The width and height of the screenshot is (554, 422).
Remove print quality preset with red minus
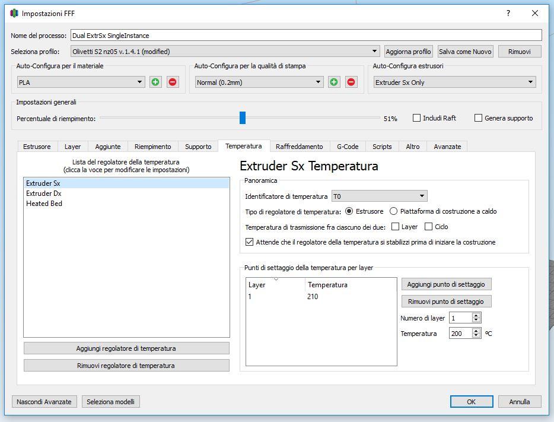pos(351,83)
